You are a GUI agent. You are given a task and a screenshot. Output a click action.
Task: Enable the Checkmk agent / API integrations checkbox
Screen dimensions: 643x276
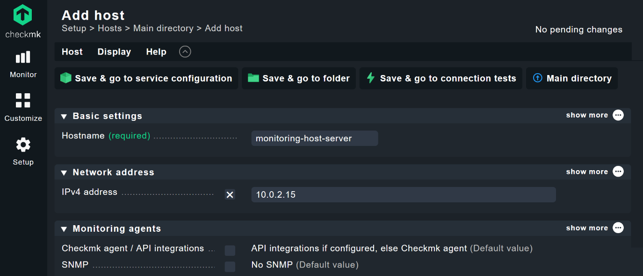[x=230, y=250]
